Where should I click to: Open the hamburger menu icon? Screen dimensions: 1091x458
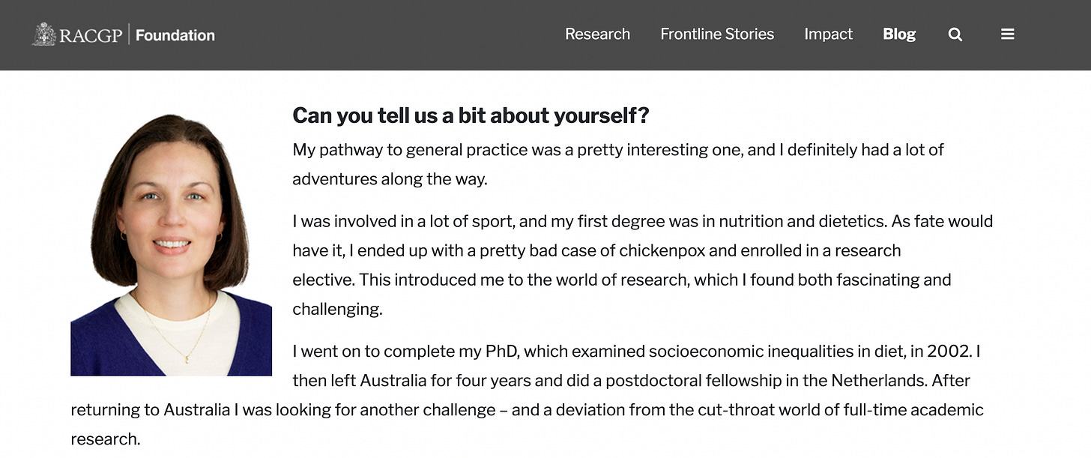pyautogui.click(x=1008, y=34)
